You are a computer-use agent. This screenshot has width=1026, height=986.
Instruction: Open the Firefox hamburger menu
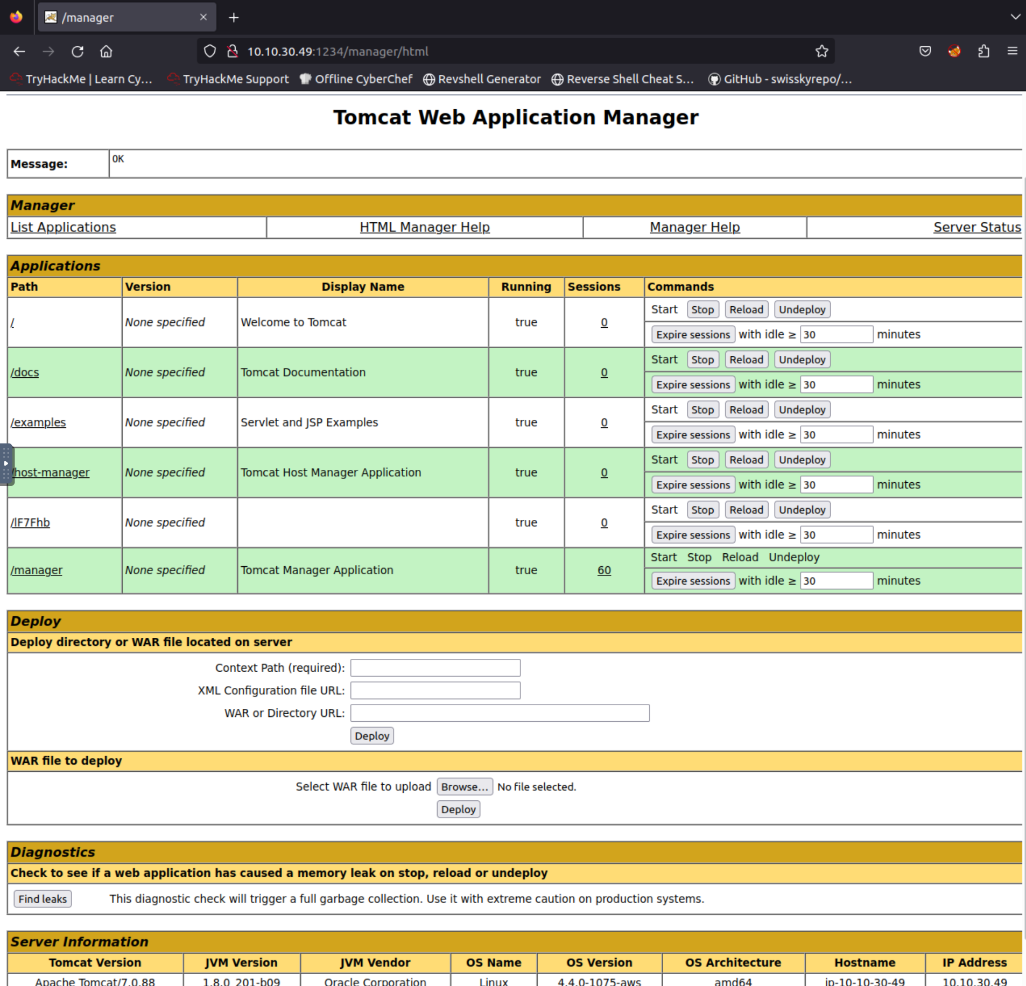pyautogui.click(x=1012, y=52)
